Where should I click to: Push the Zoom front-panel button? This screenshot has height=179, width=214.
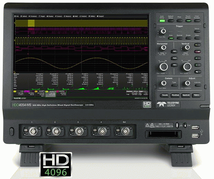coord(174,58)
